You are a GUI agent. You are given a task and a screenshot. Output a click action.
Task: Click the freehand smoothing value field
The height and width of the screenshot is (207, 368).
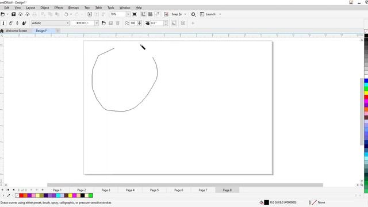coord(133,23)
